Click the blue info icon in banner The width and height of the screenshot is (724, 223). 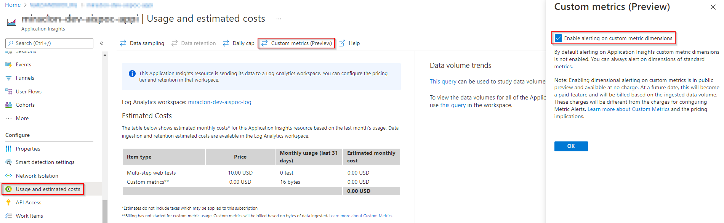pyautogui.click(x=132, y=74)
